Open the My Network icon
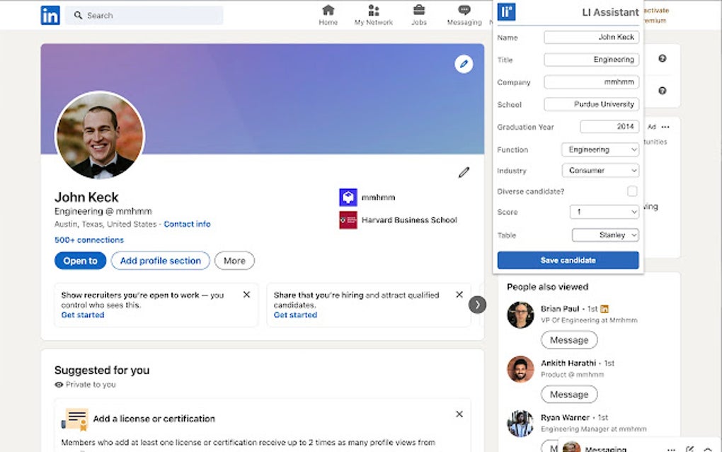722x452 pixels. tap(373, 11)
